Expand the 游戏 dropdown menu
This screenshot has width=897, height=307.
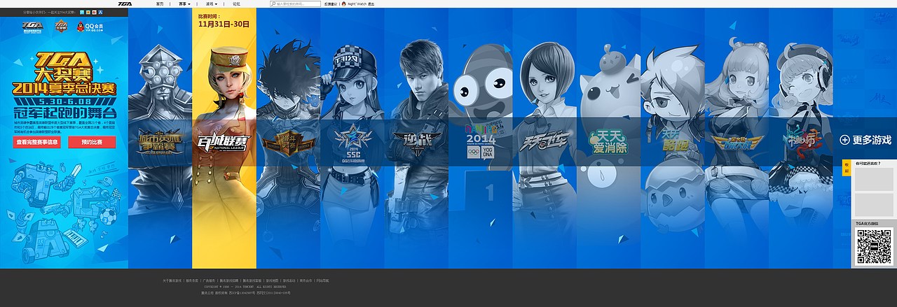click(x=212, y=4)
